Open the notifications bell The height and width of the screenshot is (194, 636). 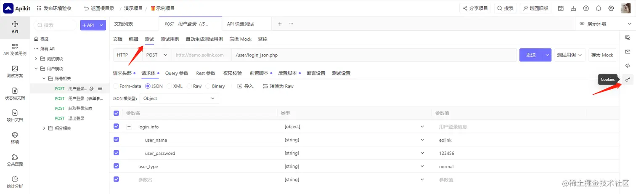tap(599, 8)
